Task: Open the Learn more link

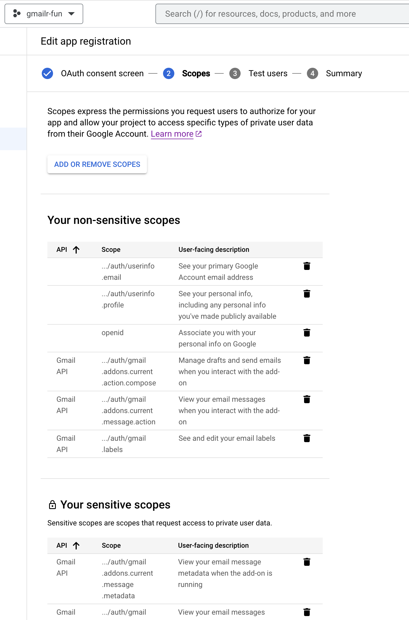Action: point(172,134)
